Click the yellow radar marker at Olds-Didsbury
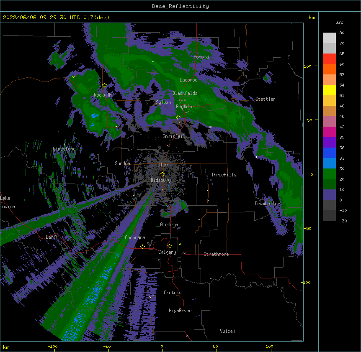361x352 pixels. (x=162, y=174)
